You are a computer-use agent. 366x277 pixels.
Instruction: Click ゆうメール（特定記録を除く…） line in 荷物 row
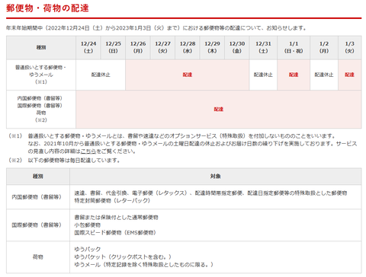tap(144, 265)
